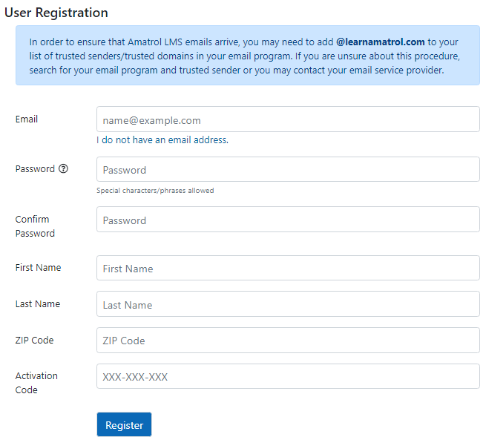Select the Confirm Password input field
The height and width of the screenshot is (437, 483).
pyautogui.click(x=288, y=220)
